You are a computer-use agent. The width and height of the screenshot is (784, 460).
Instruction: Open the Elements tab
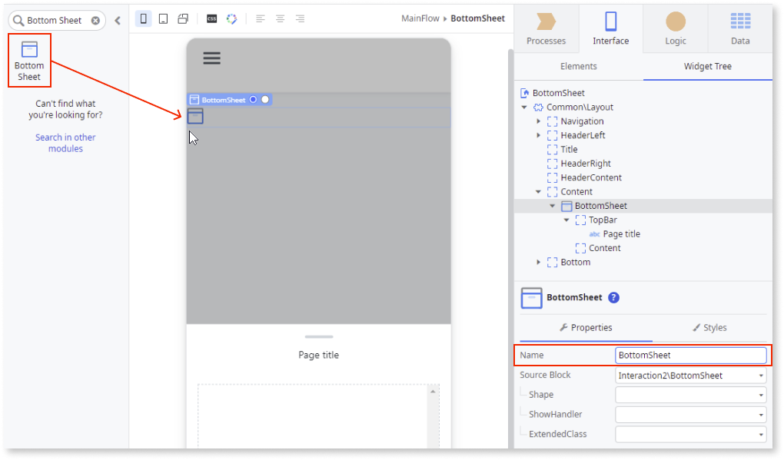[x=579, y=67]
